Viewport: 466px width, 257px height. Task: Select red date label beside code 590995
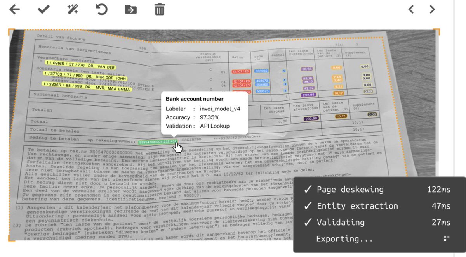[x=241, y=71]
